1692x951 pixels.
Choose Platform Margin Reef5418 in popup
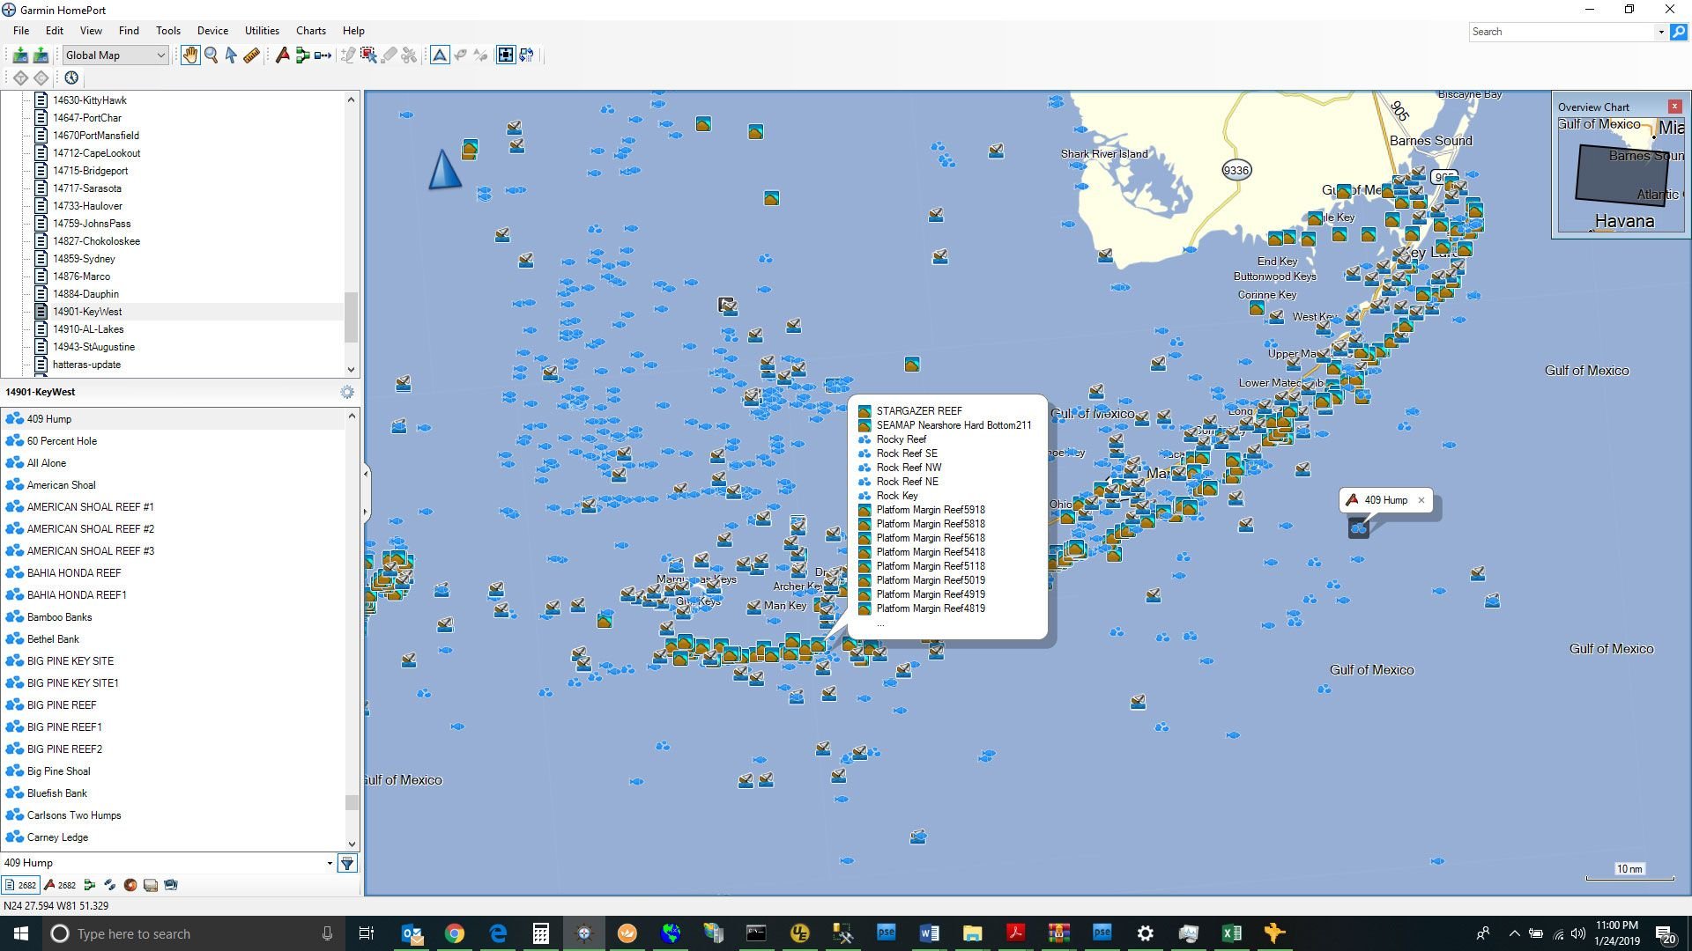[x=931, y=552]
